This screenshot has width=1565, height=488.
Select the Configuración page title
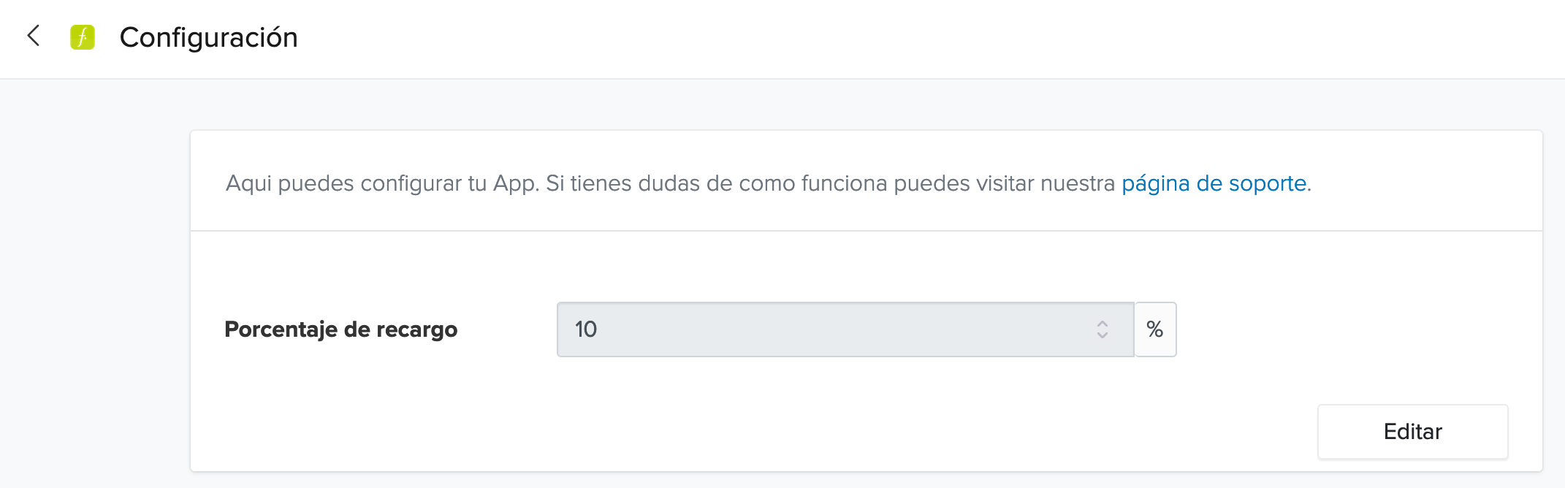208,37
